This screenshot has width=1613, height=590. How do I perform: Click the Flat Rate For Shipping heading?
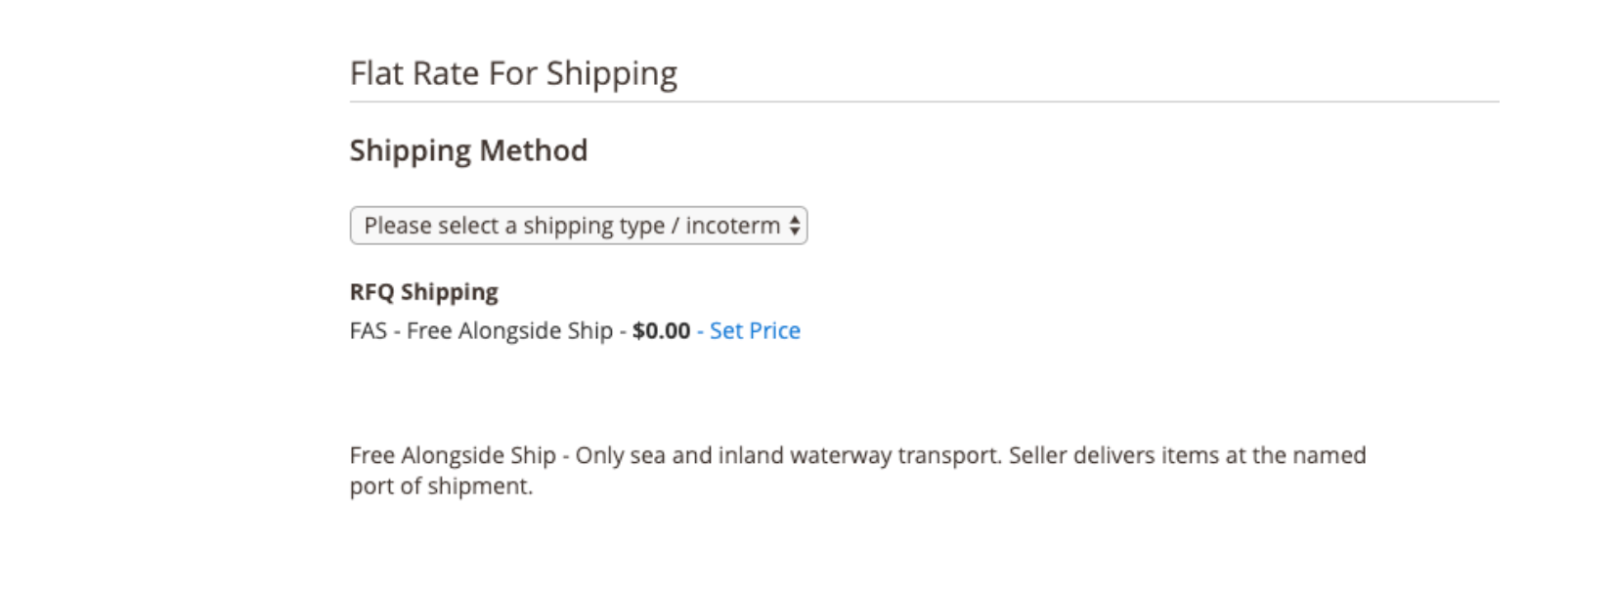pyautogui.click(x=513, y=73)
